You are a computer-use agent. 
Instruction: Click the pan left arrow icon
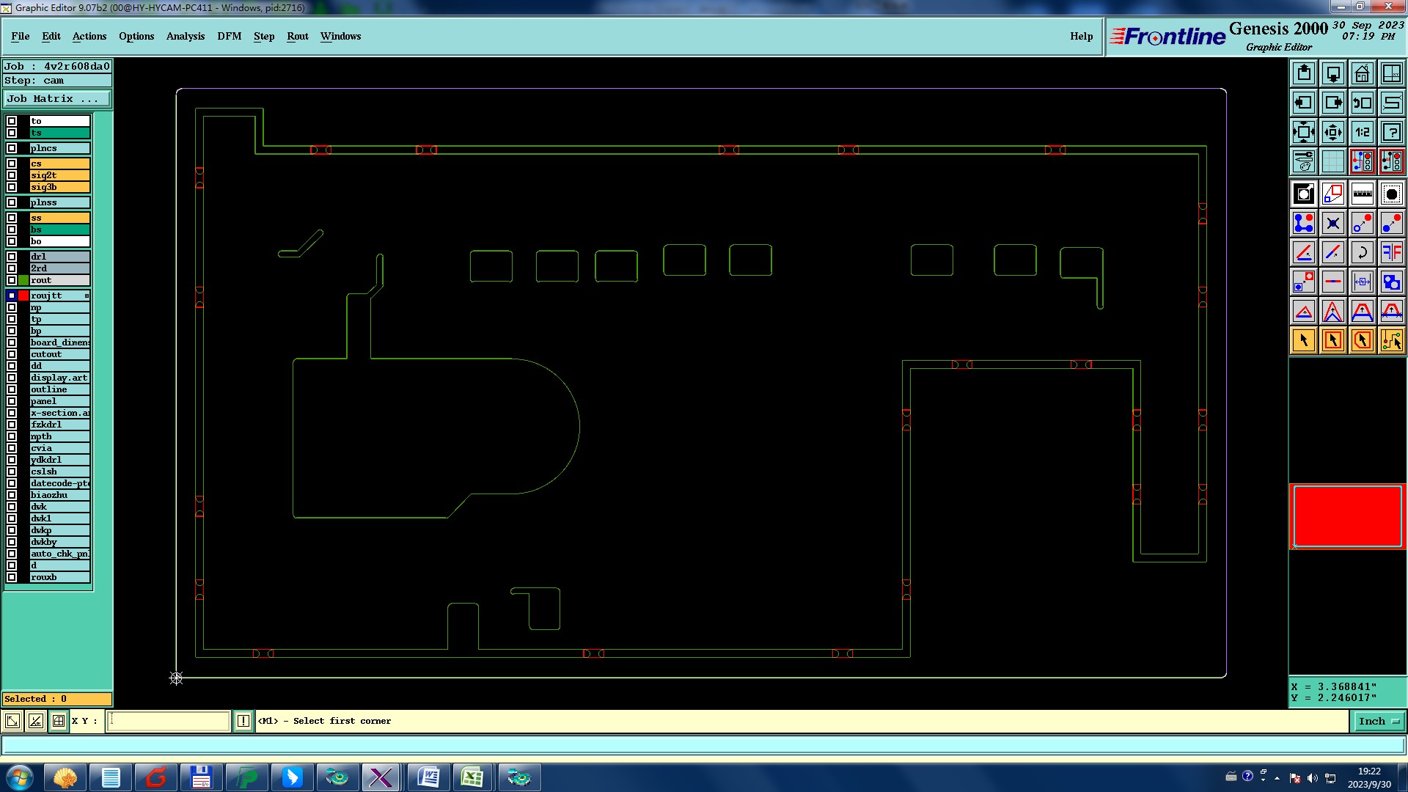click(1303, 103)
